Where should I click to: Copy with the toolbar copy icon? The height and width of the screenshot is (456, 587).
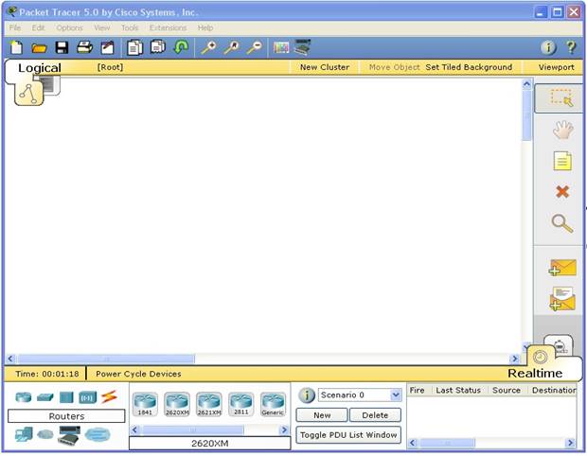click(134, 47)
